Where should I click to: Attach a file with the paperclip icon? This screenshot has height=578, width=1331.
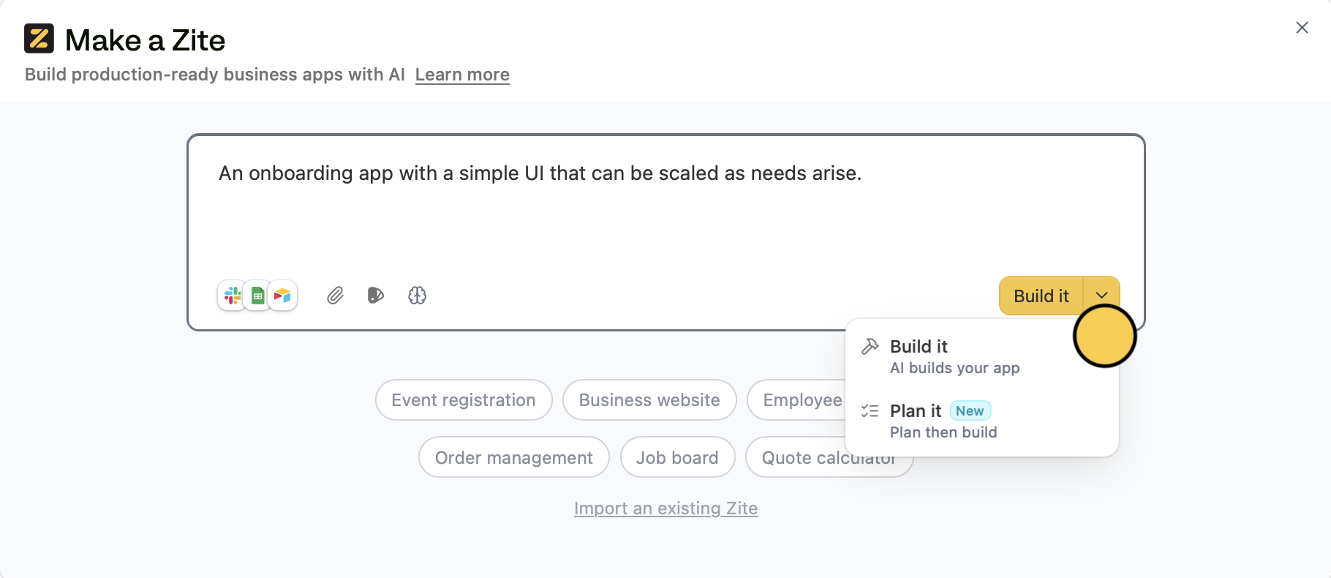pyautogui.click(x=335, y=296)
